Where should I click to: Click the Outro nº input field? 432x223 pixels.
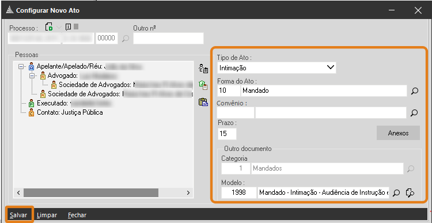click(x=168, y=38)
